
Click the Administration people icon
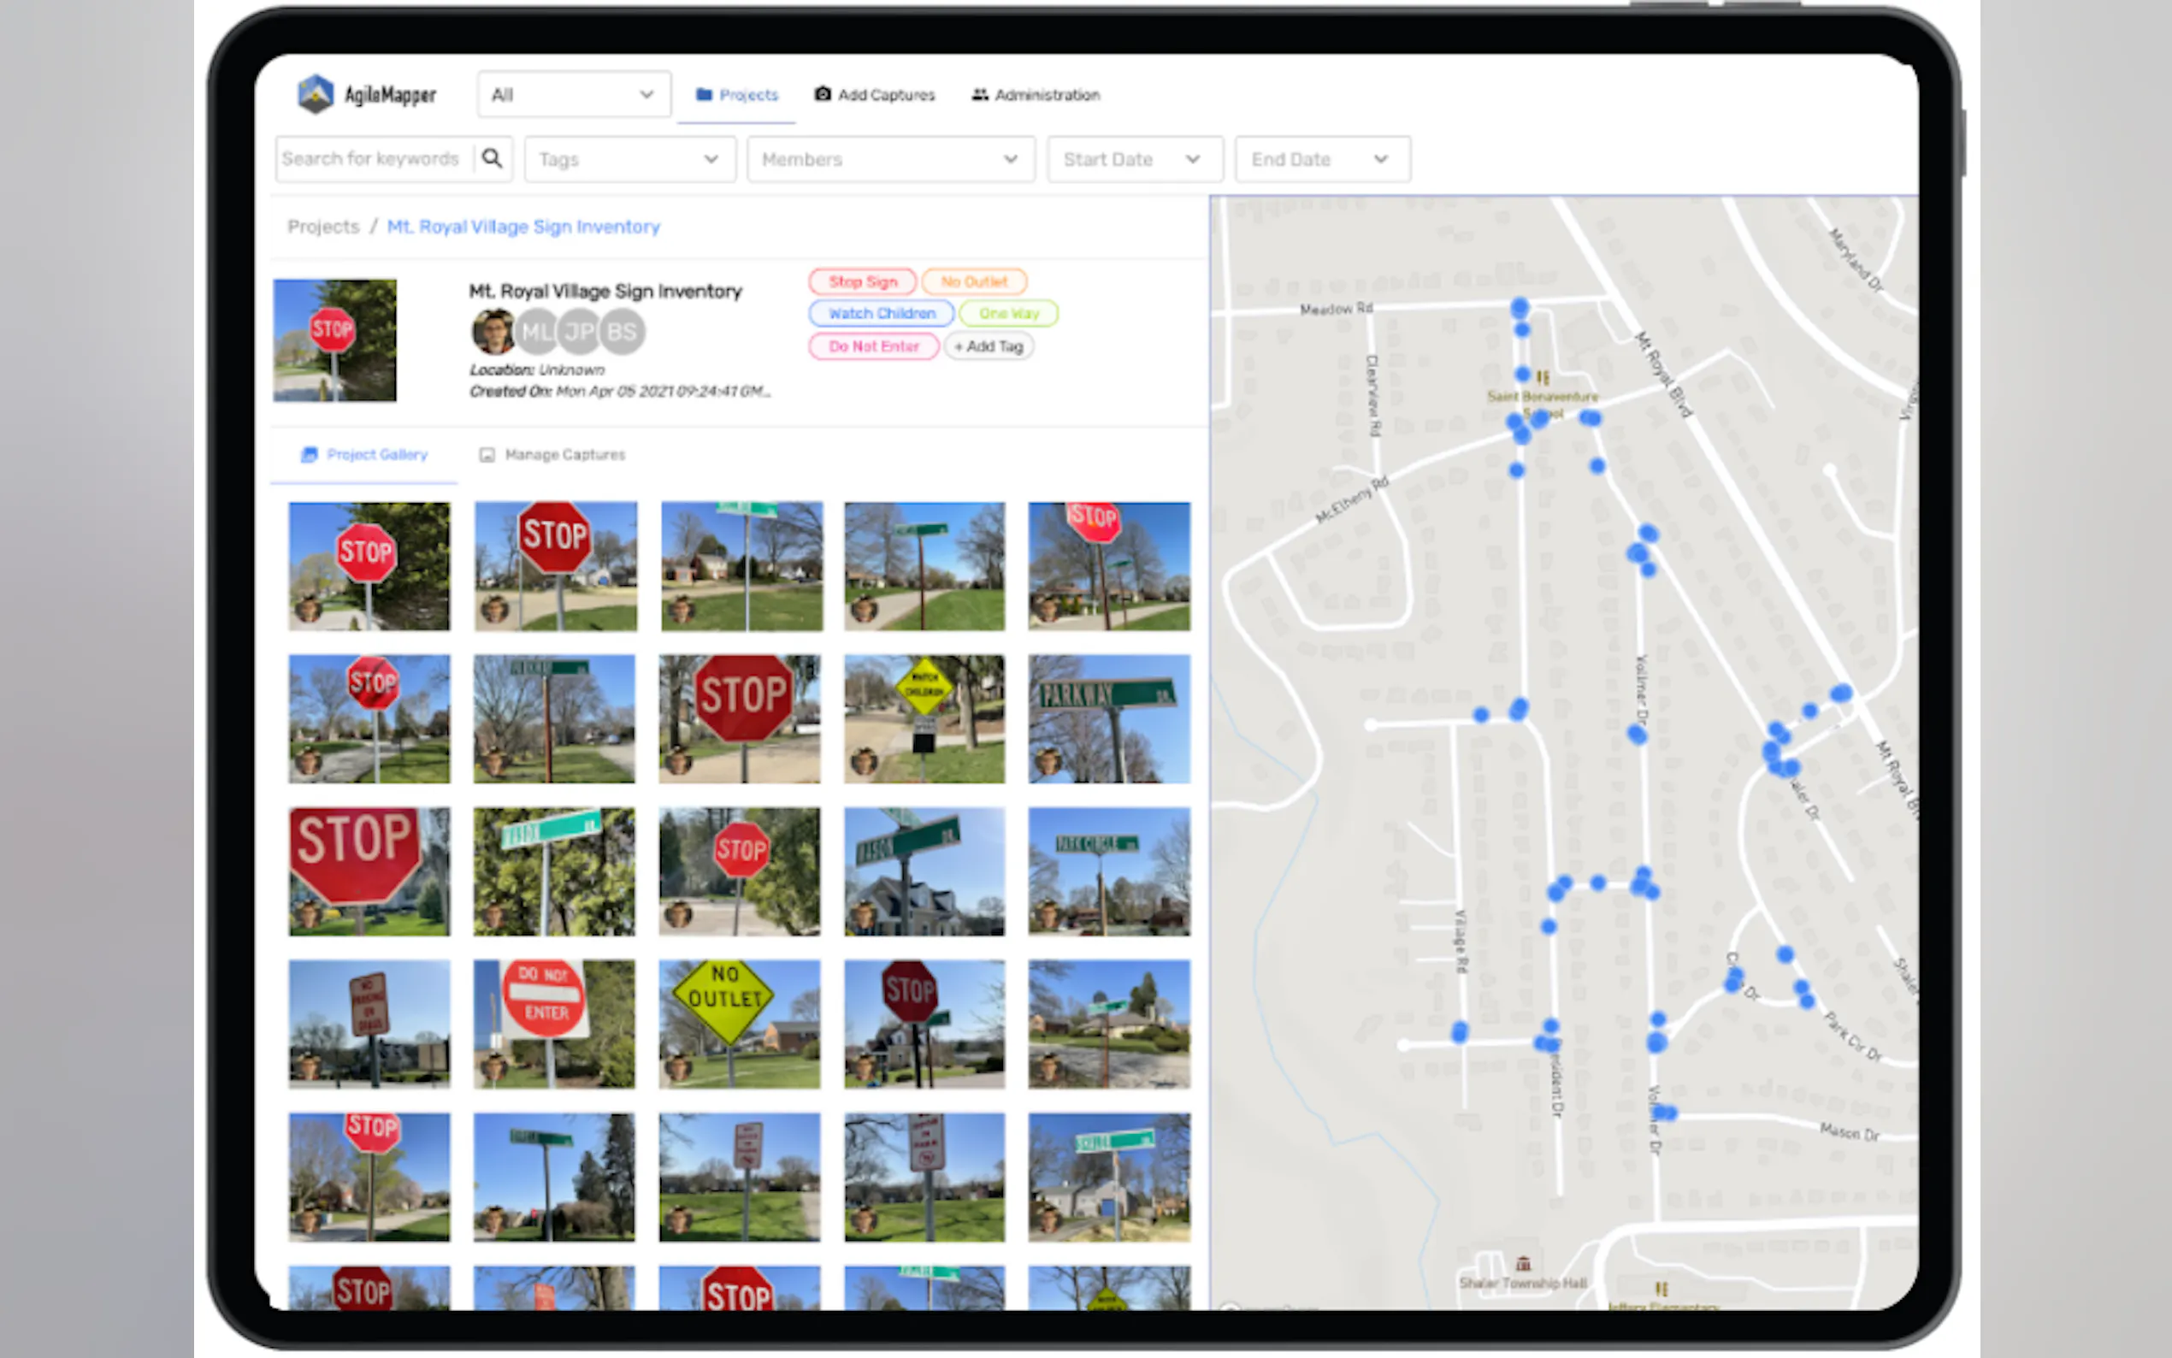pyautogui.click(x=980, y=94)
